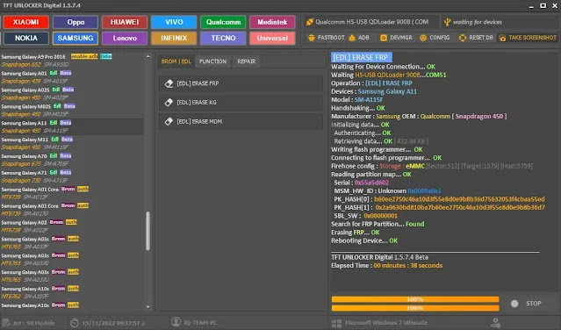Click the Qualcomm HS-USB QDLoader 9008 port field

371,22
